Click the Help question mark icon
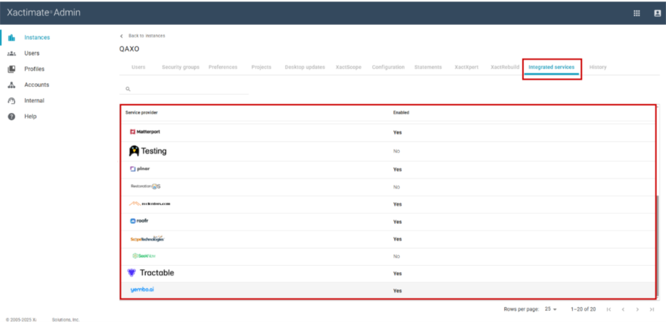 pyautogui.click(x=12, y=117)
